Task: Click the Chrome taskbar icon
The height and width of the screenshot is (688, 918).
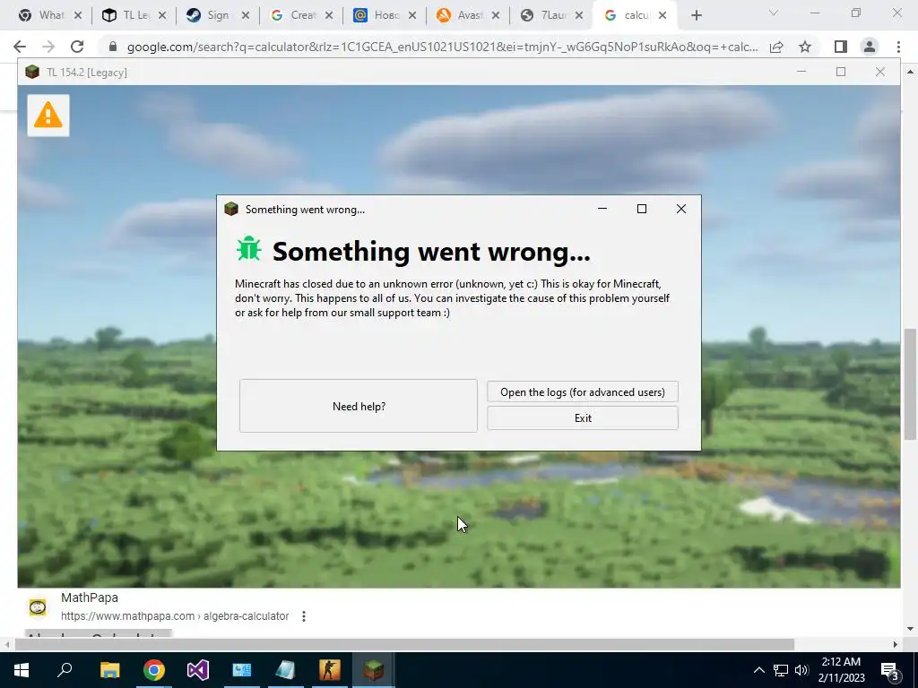Action: point(153,670)
